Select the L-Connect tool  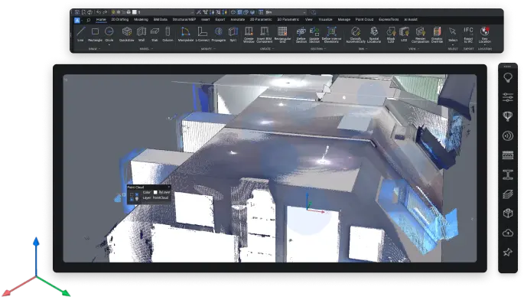pos(202,34)
